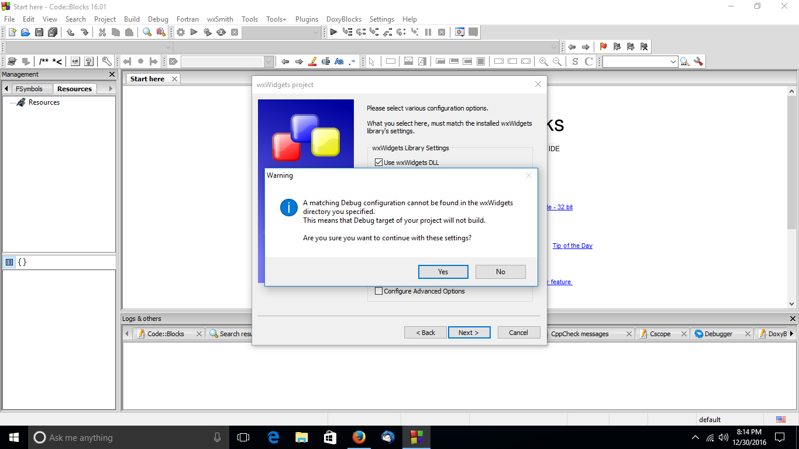
Task: Click the regex search icon
Action: point(352,61)
